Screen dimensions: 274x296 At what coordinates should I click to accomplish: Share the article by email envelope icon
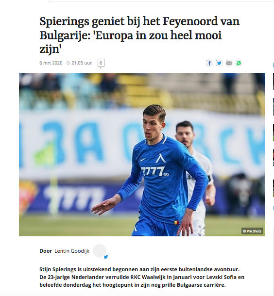coord(229,63)
